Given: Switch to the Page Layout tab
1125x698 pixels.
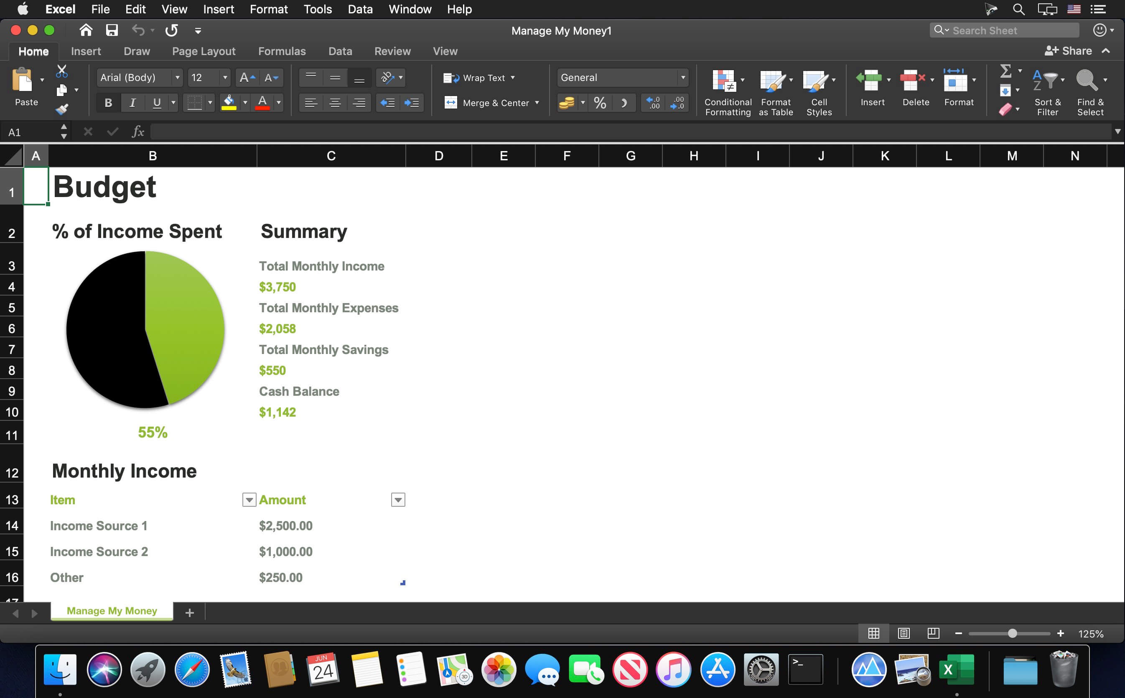Looking at the screenshot, I should pos(204,51).
